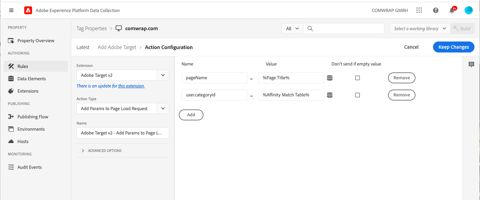Open the user profile avatar
Screen dimensions: 480x200
coord(468,10)
